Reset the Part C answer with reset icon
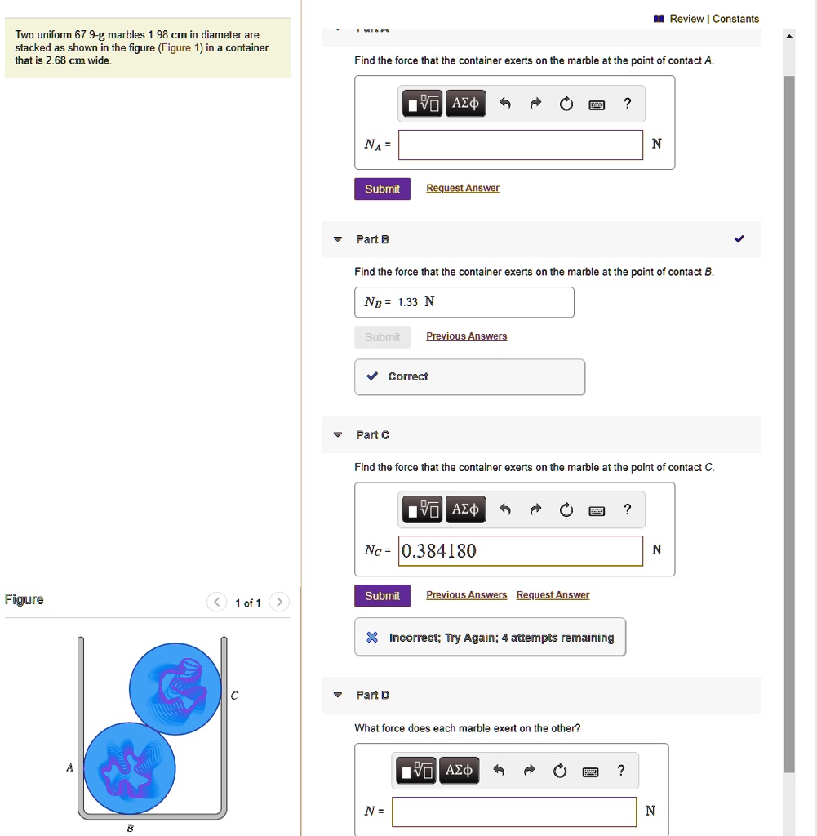Image resolution: width=817 pixels, height=836 pixels. click(566, 509)
